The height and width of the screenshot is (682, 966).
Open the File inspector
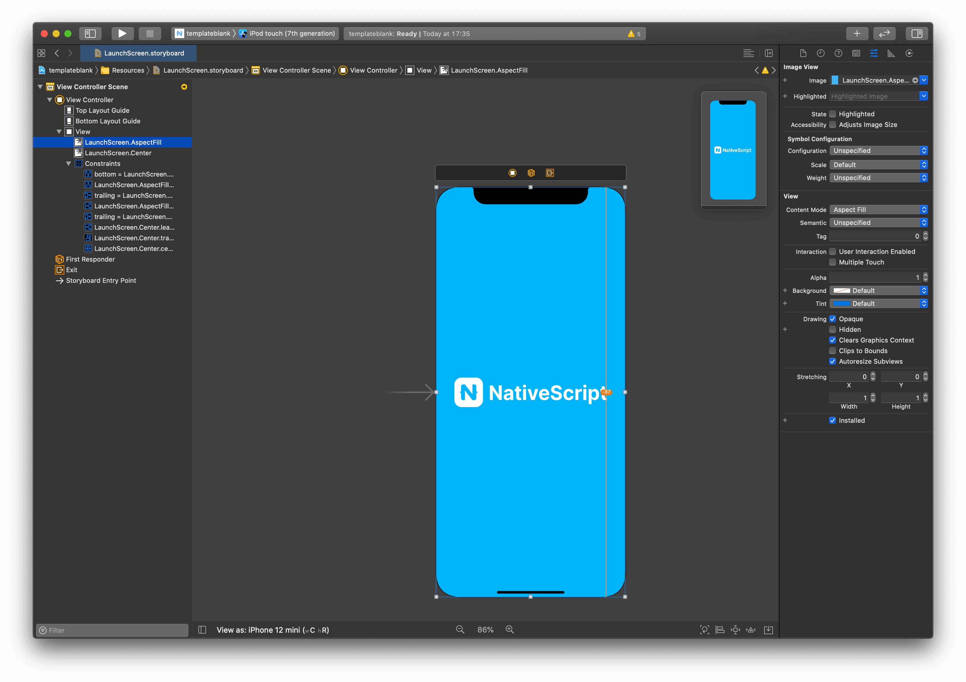[803, 53]
